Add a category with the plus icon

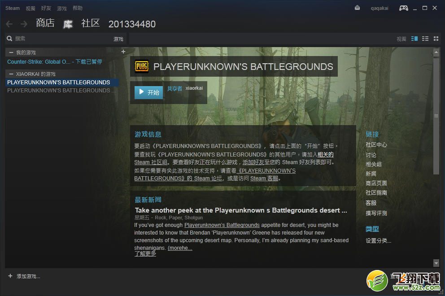click(x=123, y=52)
